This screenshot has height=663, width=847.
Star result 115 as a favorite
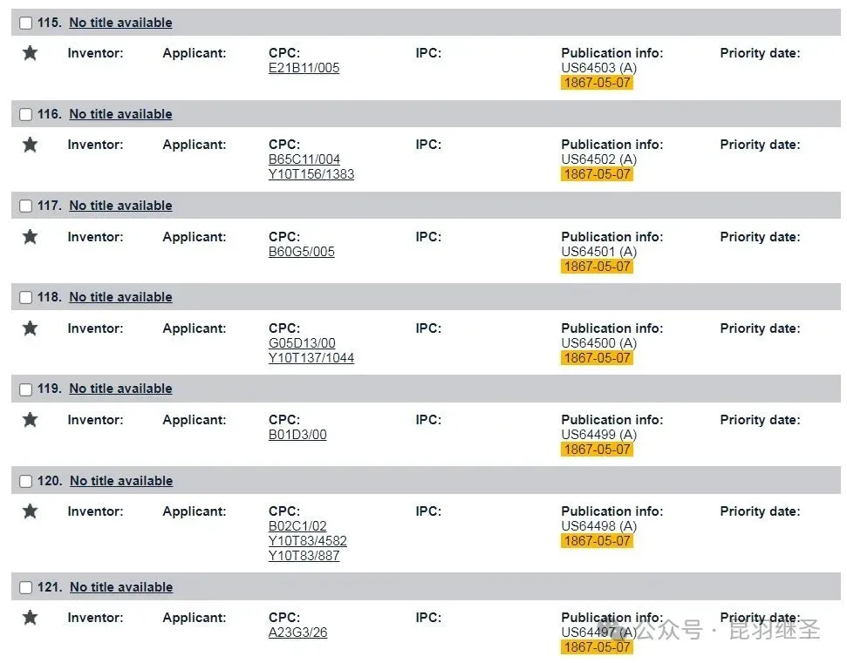[30, 53]
